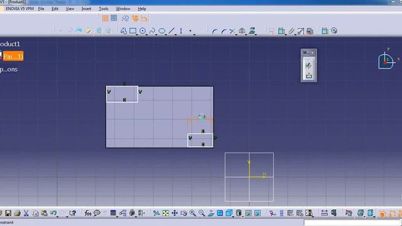Click the Sketcher workbench icon in floating toolbar
402x226 pixels.
point(308,66)
